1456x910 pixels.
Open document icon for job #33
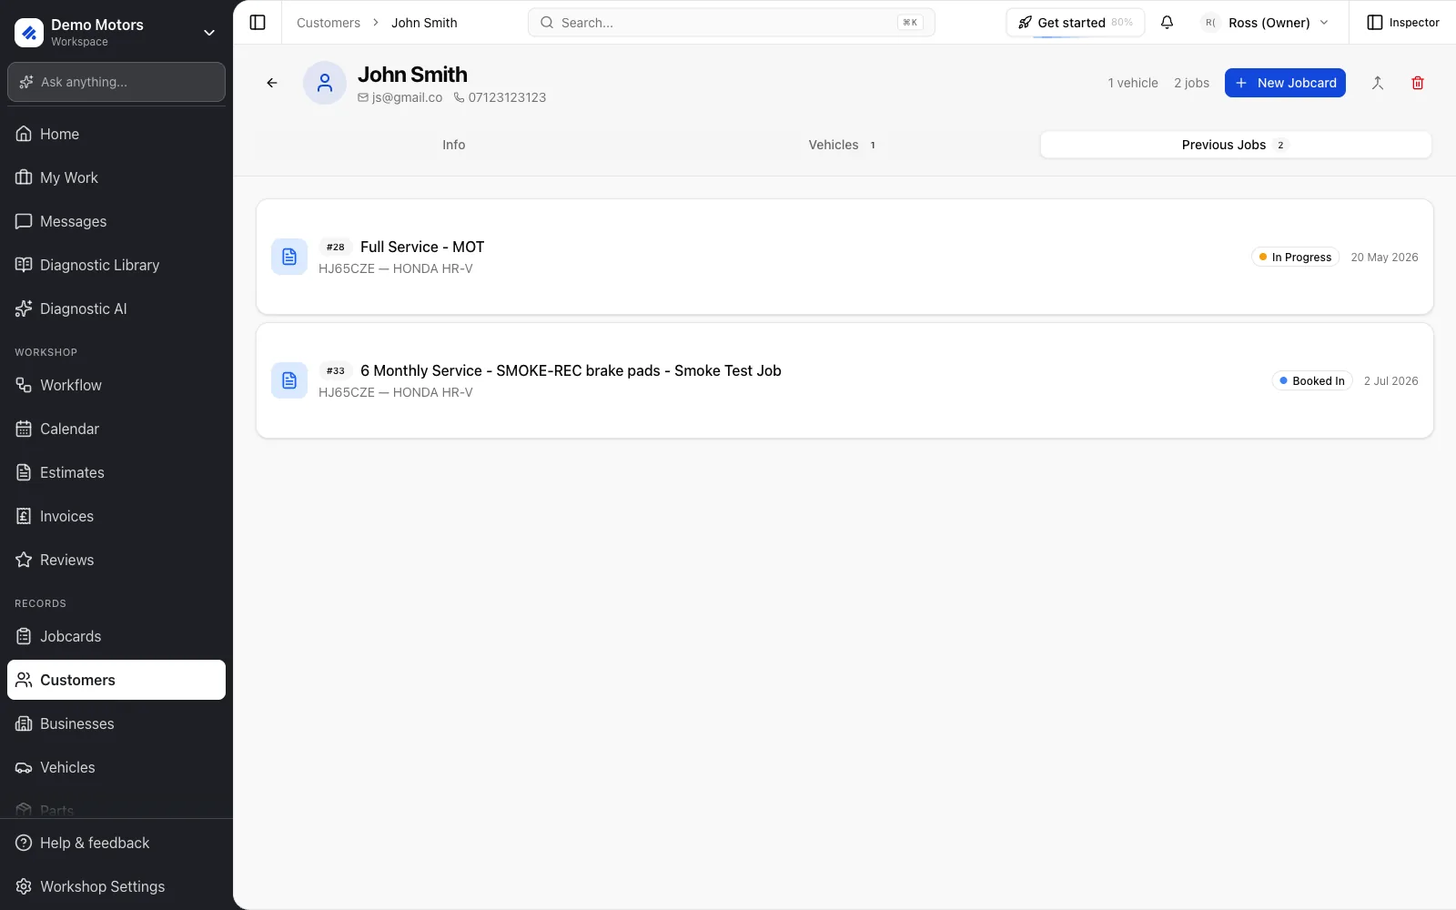coord(289,380)
